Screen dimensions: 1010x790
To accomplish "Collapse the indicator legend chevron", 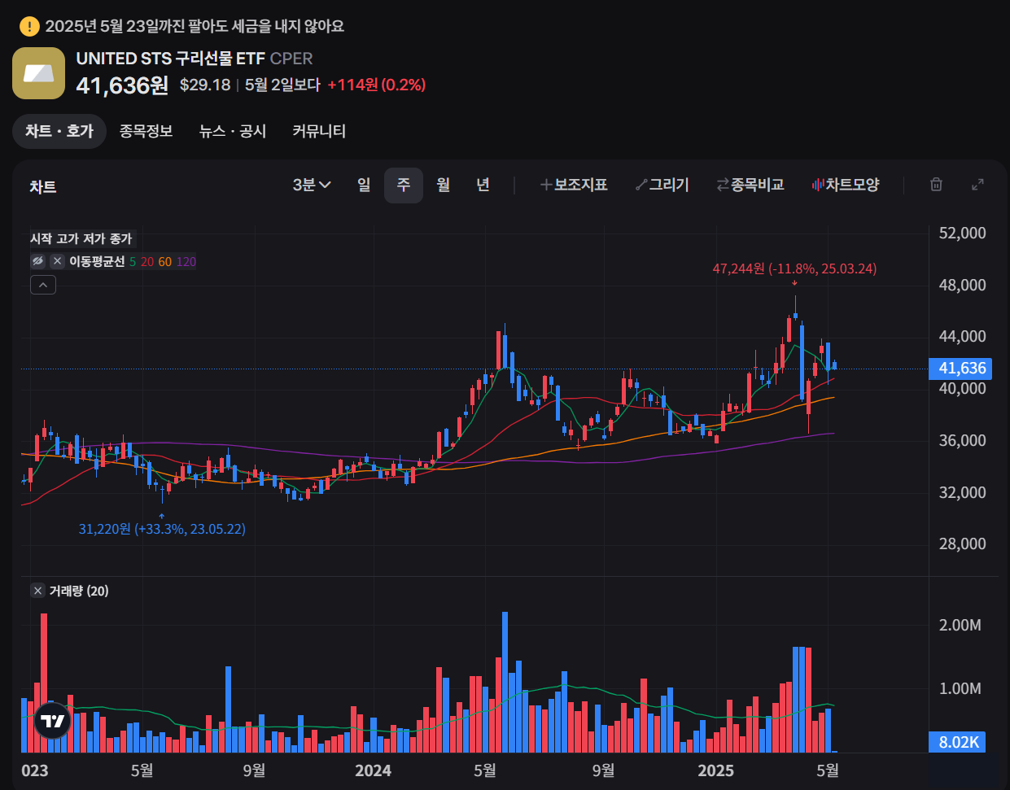I will click(x=43, y=285).
